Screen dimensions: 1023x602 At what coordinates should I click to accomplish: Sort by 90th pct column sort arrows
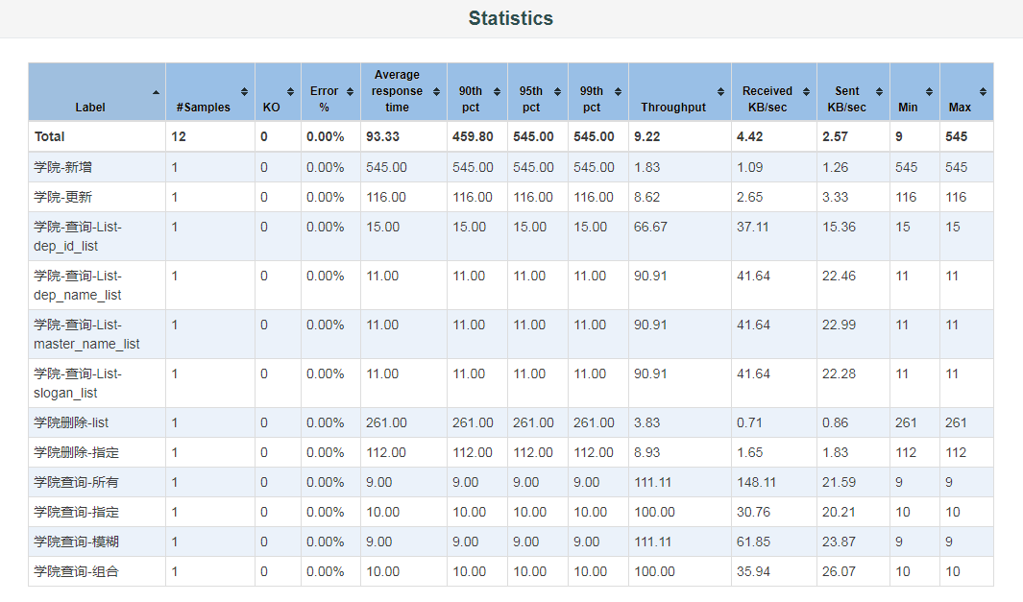pyautogui.click(x=498, y=92)
